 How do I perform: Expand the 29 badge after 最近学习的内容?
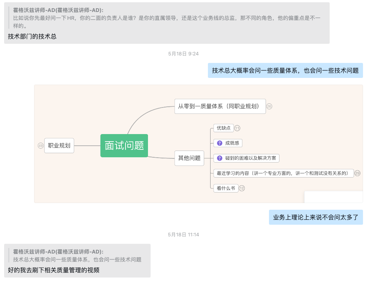coord(357,173)
